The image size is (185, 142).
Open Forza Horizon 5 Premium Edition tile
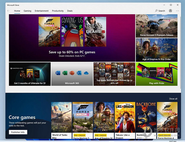pos(157,26)
